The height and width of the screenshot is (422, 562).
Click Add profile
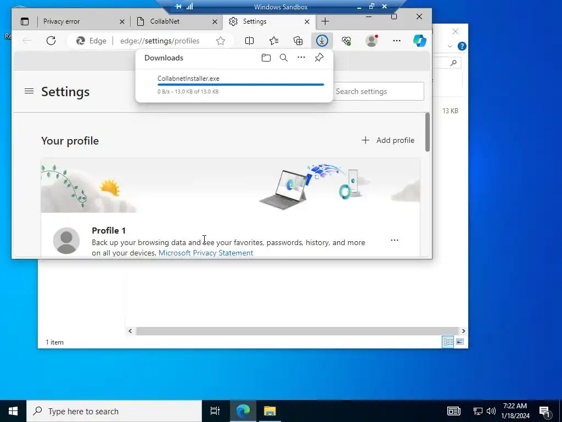[388, 140]
